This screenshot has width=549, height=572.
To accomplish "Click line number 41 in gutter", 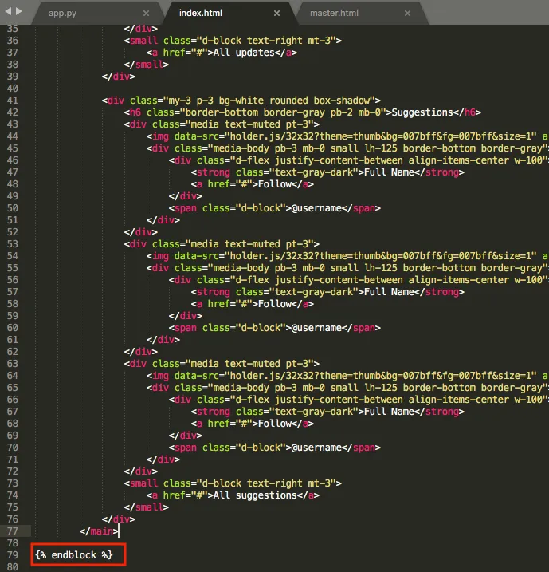I will coord(13,101).
